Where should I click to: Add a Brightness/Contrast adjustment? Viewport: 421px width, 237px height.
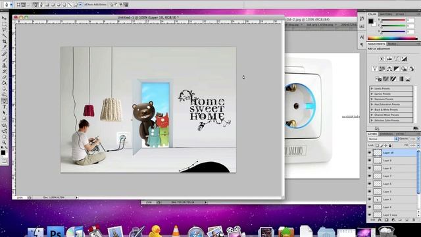(382, 59)
